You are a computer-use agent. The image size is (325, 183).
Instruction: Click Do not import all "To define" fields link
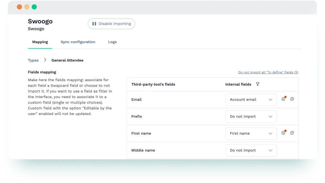268,72
